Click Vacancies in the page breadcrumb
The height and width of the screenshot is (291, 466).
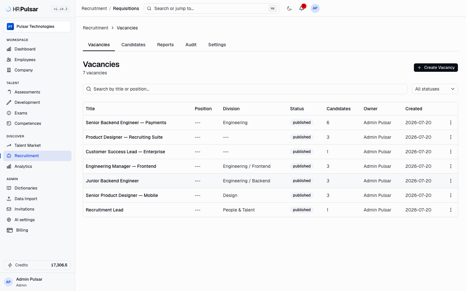pos(127,28)
